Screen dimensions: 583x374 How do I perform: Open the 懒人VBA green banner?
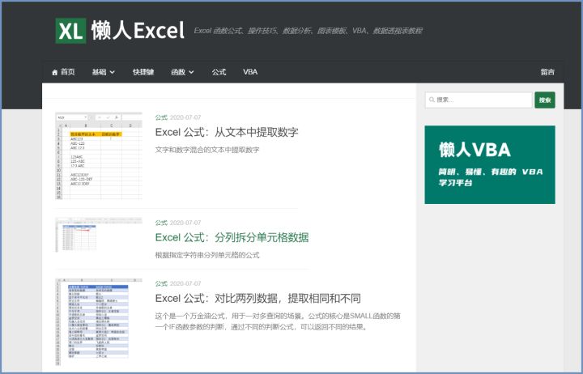point(490,164)
